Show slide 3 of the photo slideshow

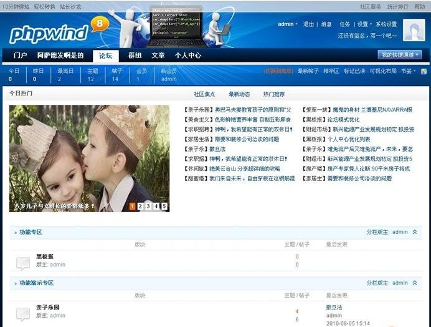pyautogui.click(x=148, y=206)
